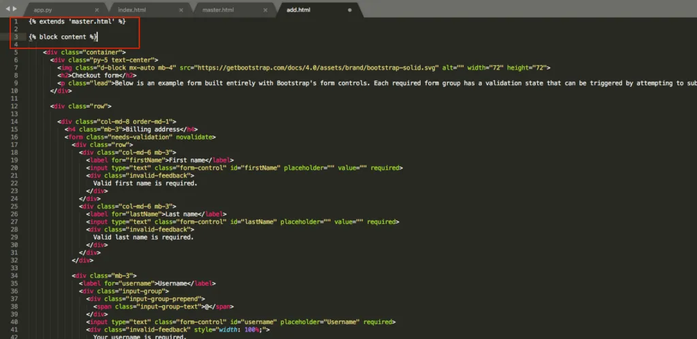
Task: Click the "col-md-8 order-md-1" div line
Action: pyautogui.click(x=116, y=122)
